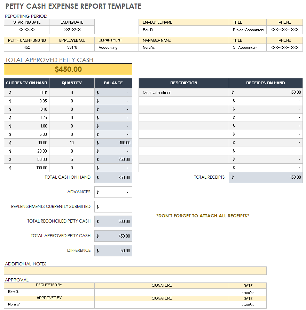Viewport: 306px width, 310px height.
Task: Select the Sr. Accountant title cell
Action: [248, 47]
